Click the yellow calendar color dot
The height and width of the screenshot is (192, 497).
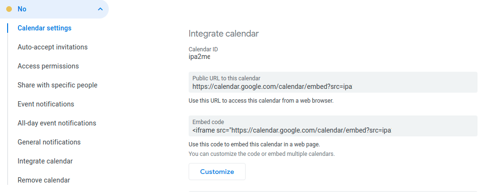(x=9, y=9)
